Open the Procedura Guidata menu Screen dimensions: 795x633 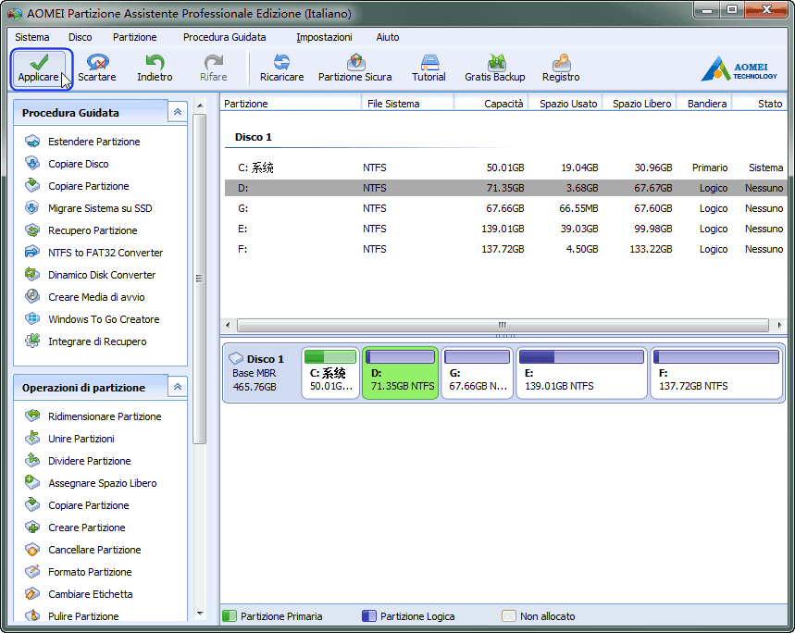[x=225, y=37]
